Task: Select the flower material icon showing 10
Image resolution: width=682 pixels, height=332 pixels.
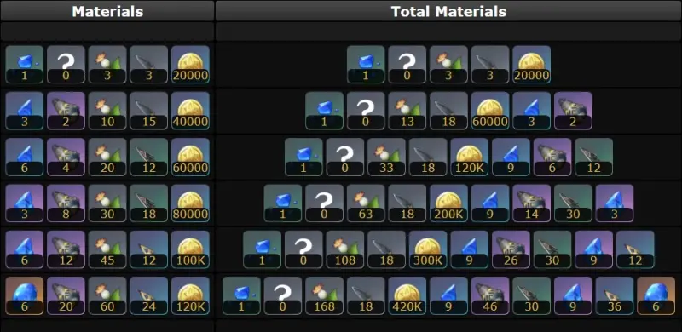Action: pos(107,111)
